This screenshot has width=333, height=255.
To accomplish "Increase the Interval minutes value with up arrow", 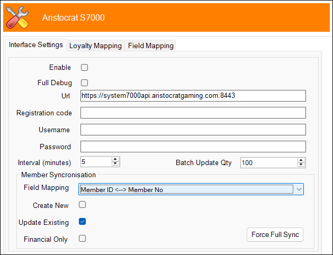I will click(x=115, y=159).
